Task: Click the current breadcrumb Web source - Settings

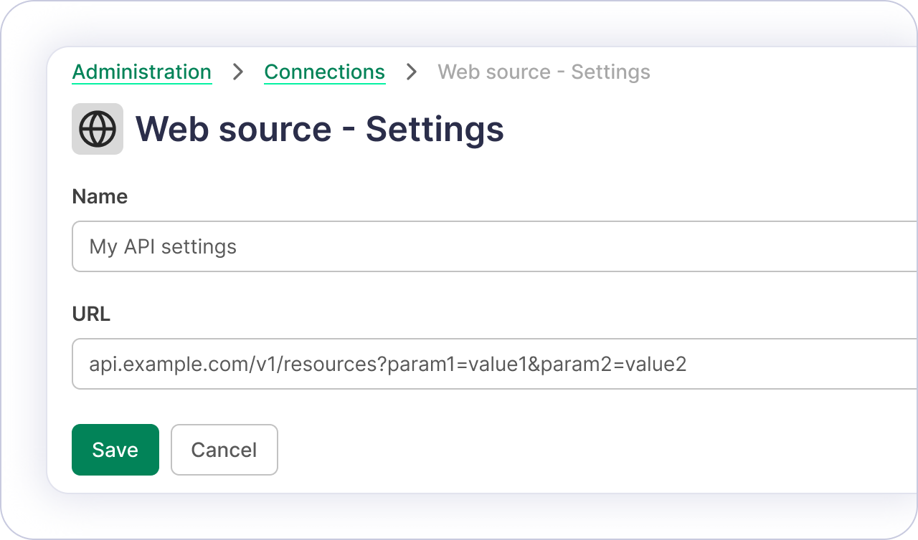Action: 544,72
